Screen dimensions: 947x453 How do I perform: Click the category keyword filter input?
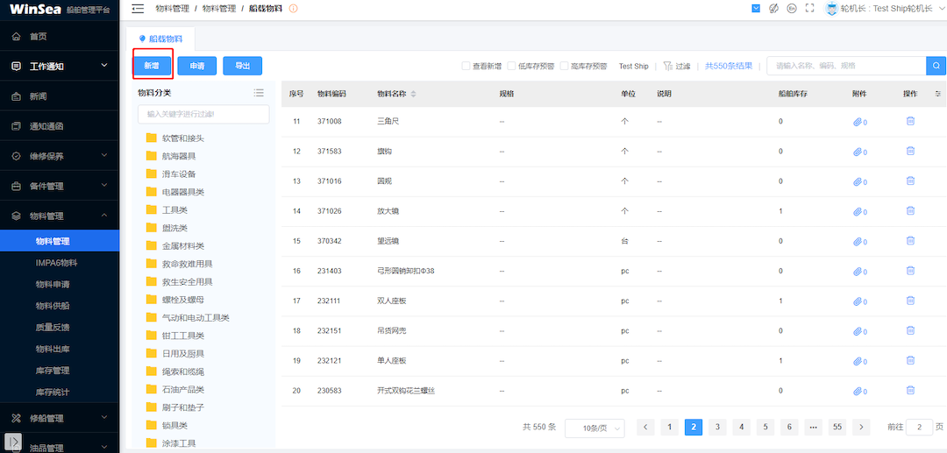[203, 114]
